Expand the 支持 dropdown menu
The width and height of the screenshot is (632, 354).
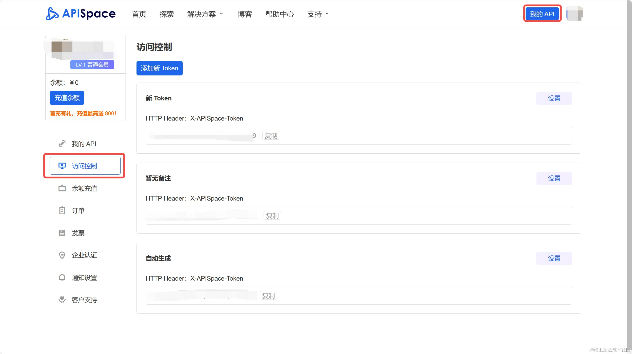(x=318, y=14)
